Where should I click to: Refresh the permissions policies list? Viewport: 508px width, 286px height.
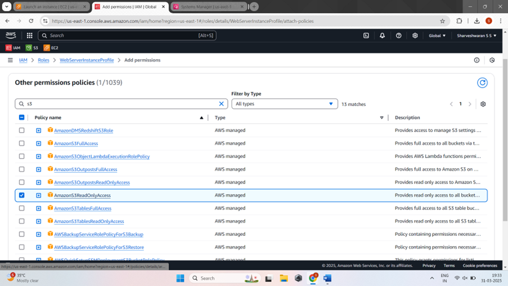coord(482,83)
